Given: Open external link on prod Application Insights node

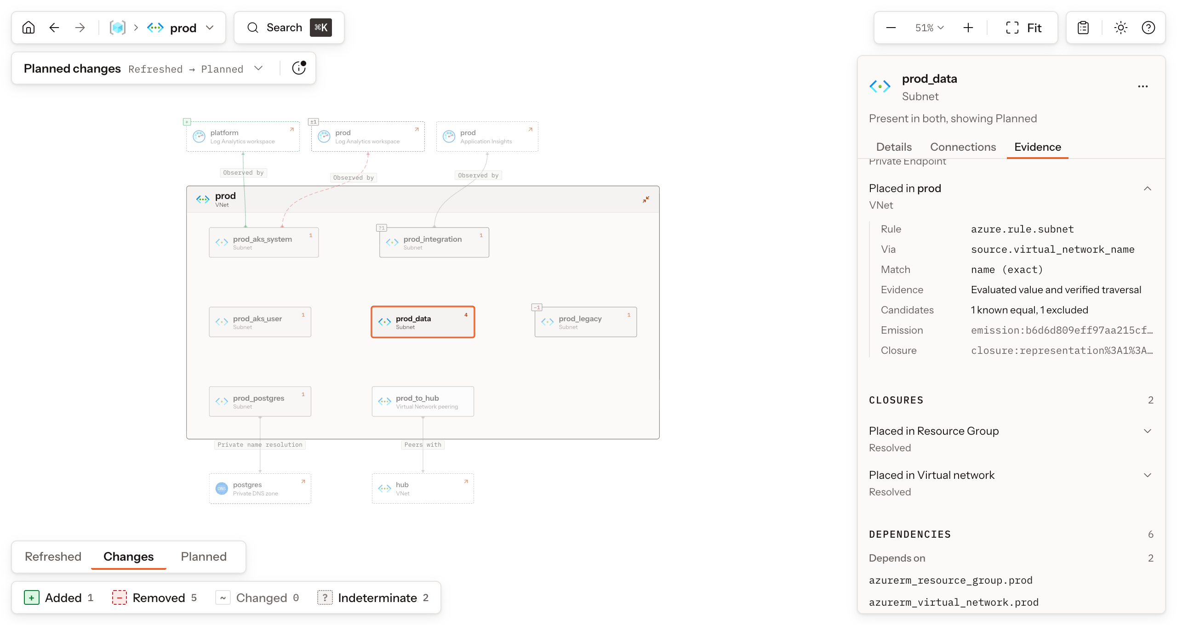Looking at the screenshot, I should [530, 130].
